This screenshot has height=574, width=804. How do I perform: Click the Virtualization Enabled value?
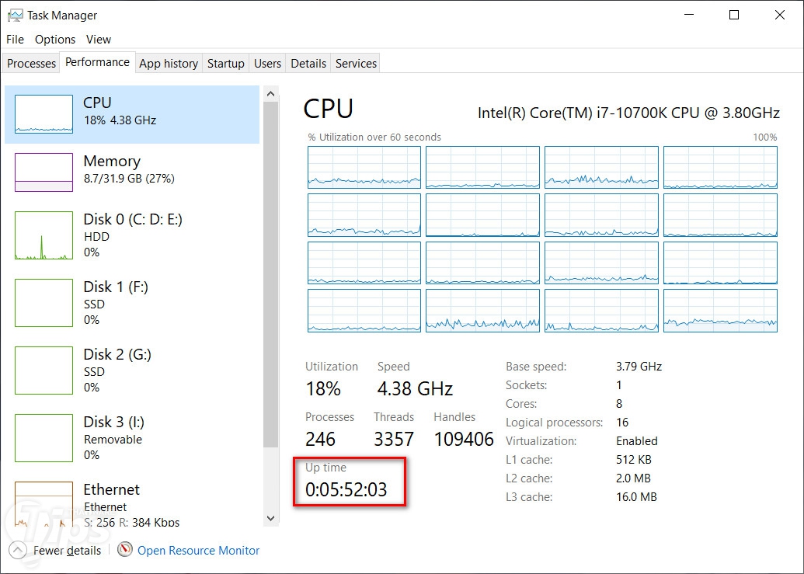[x=637, y=440]
